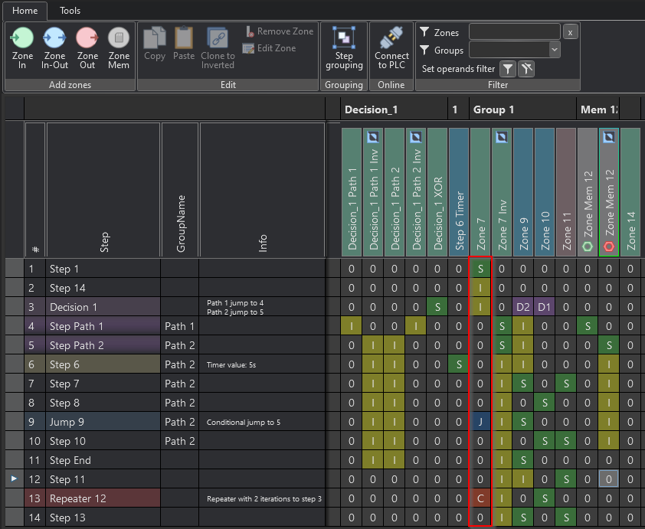
Task: Select the Zone 11 column header
Action: (566, 192)
